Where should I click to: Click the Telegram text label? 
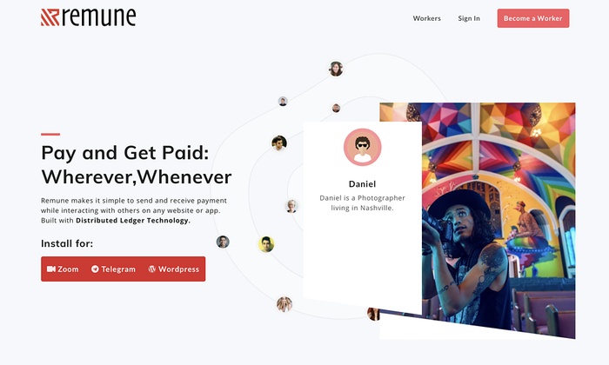[x=118, y=269]
